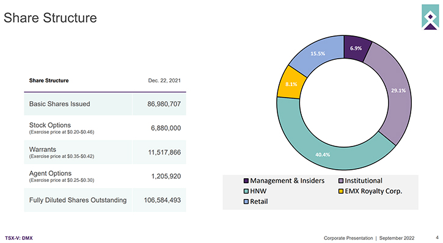This screenshot has width=443, height=243.
Task: Select the Retail legend color square
Action: coord(246,201)
